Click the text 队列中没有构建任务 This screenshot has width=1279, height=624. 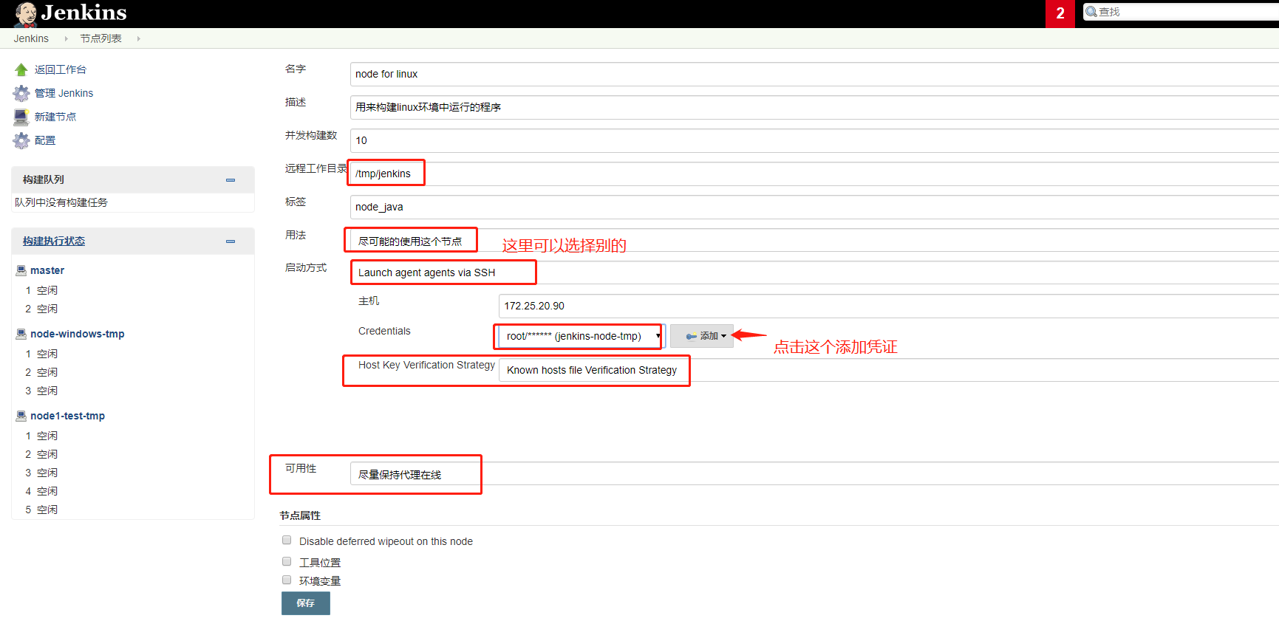pos(61,202)
